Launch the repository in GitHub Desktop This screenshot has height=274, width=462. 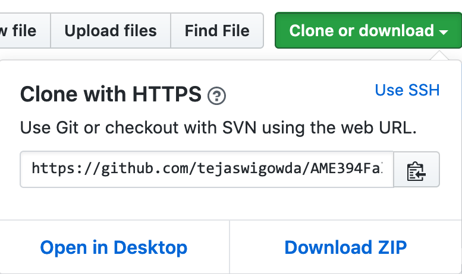click(114, 247)
